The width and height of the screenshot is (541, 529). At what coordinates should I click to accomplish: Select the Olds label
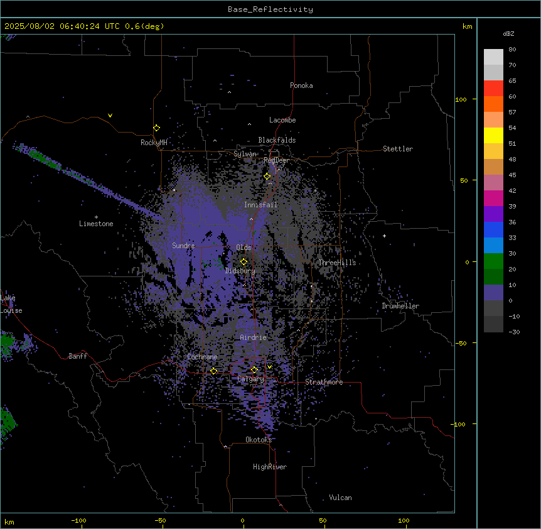pyautogui.click(x=244, y=248)
